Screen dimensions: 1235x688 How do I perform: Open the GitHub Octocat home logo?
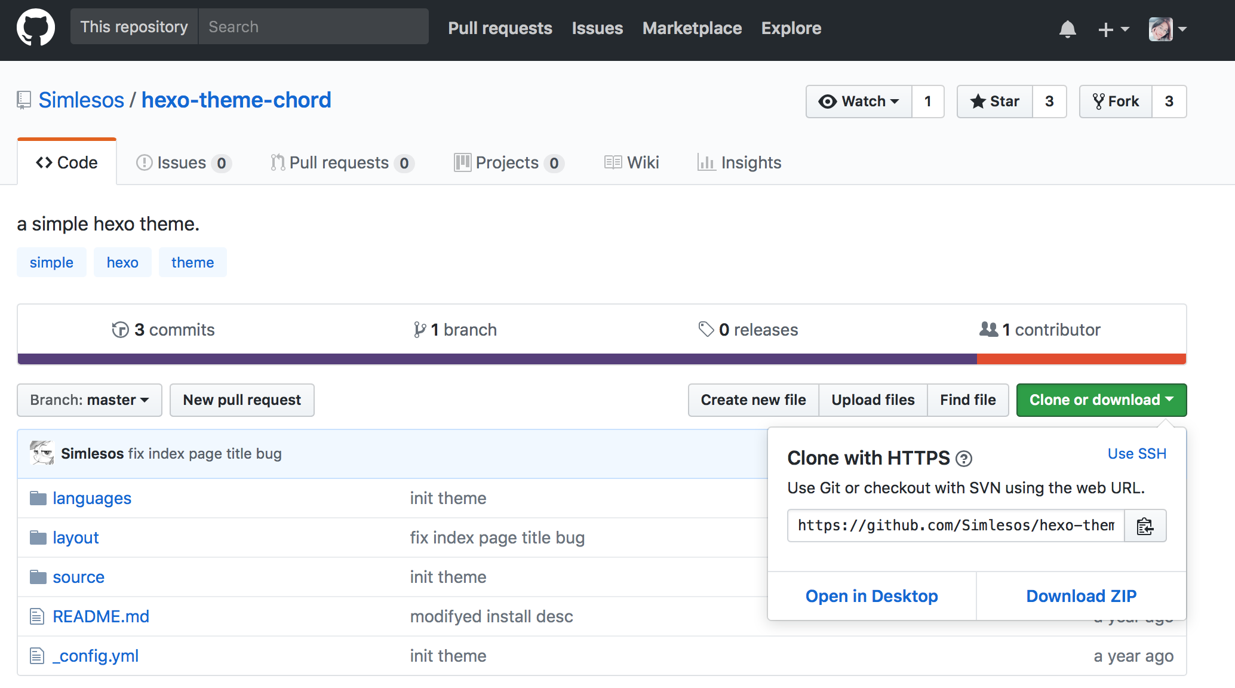coord(36,27)
